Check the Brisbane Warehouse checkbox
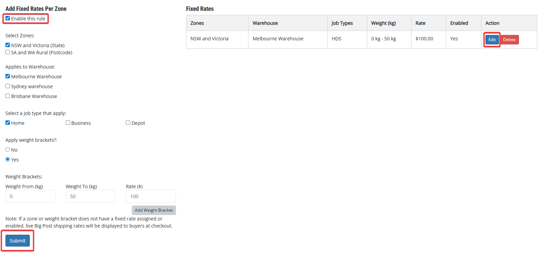Image resolution: width=542 pixels, height=253 pixels. pos(8,96)
